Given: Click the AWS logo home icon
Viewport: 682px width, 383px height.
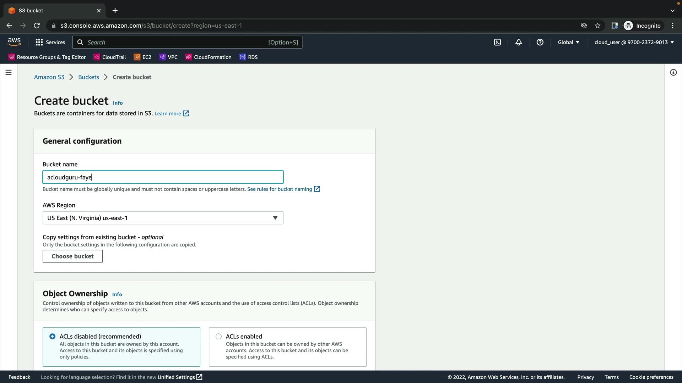Looking at the screenshot, I should point(14,42).
